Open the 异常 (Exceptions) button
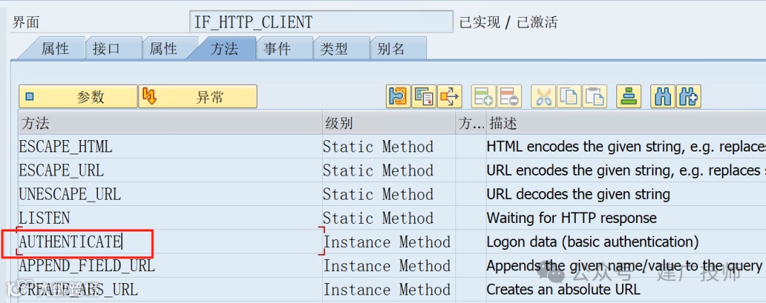Image resolution: width=766 pixels, height=303 pixels. pos(198,97)
